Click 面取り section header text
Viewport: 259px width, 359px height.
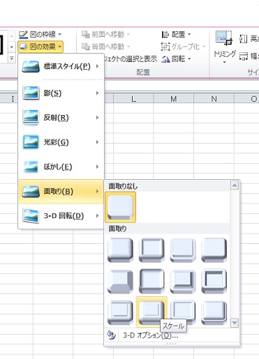117,229
